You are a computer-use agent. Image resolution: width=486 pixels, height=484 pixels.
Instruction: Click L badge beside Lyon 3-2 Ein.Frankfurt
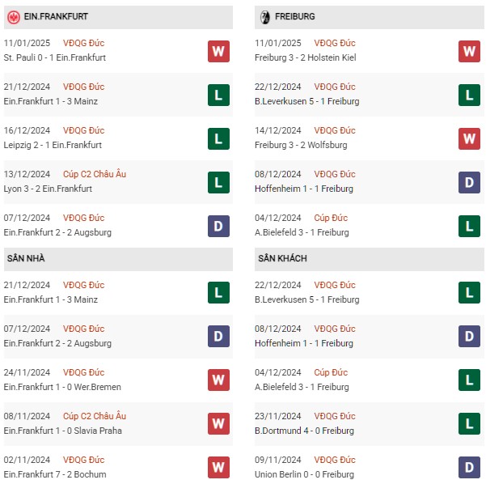(x=218, y=182)
